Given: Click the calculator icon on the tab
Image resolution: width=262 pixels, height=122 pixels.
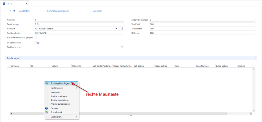Looking at the screenshot, I should point(4,3).
